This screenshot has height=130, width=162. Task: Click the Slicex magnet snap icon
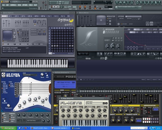pos(119,54)
